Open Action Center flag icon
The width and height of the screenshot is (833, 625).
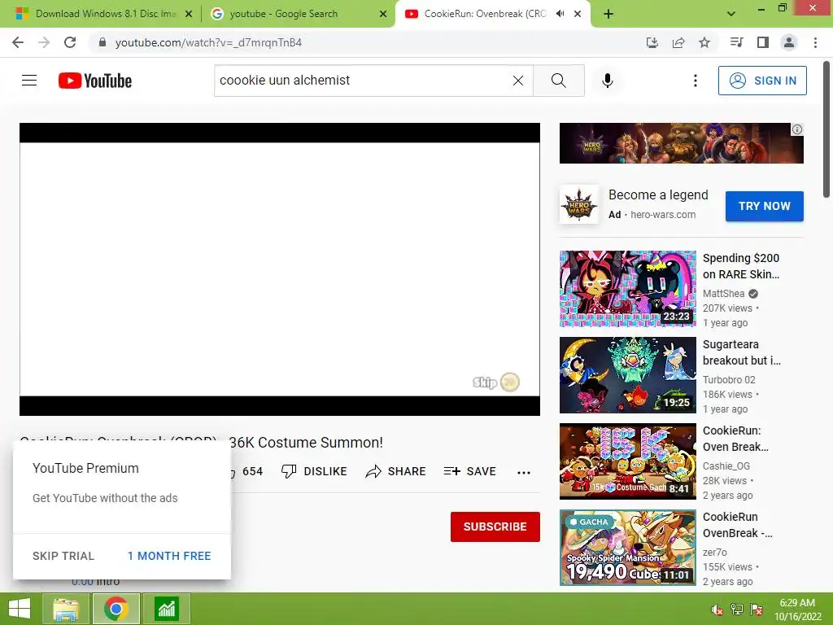pyautogui.click(x=756, y=610)
